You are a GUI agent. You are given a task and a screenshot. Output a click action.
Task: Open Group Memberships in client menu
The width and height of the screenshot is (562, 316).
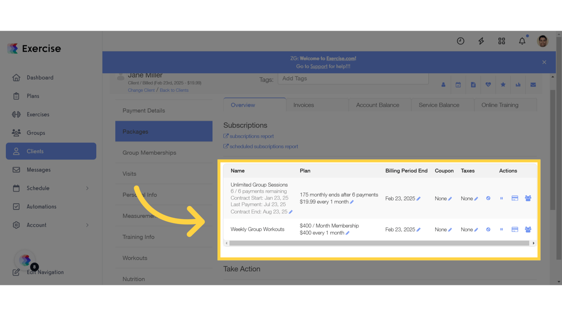164,153
